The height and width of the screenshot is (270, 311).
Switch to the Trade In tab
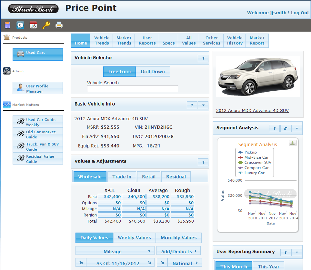(x=122, y=177)
